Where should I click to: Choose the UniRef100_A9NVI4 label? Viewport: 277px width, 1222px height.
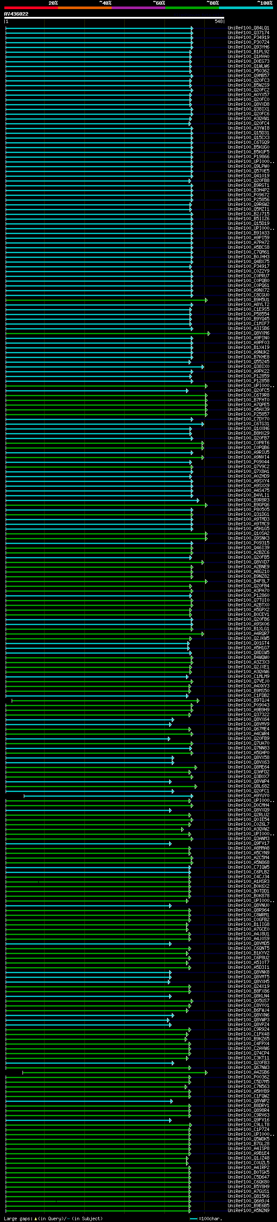tap(248, 457)
